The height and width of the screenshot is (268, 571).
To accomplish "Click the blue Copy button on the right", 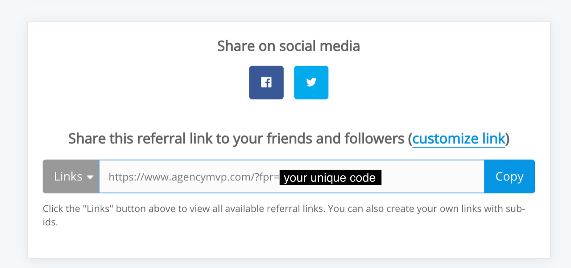I will [x=509, y=177].
